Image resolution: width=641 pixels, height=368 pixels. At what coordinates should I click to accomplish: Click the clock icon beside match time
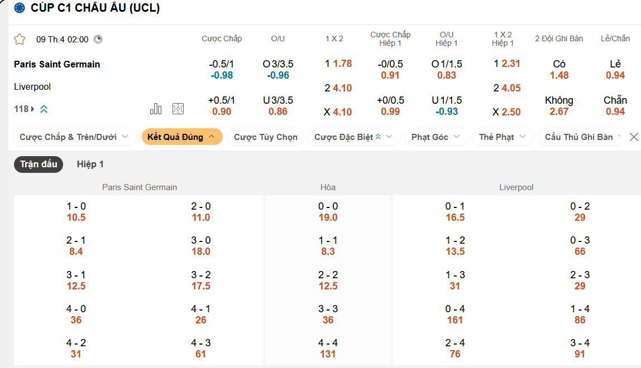[98, 39]
